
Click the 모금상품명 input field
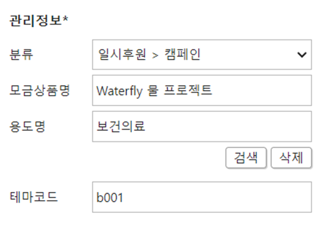(x=201, y=90)
